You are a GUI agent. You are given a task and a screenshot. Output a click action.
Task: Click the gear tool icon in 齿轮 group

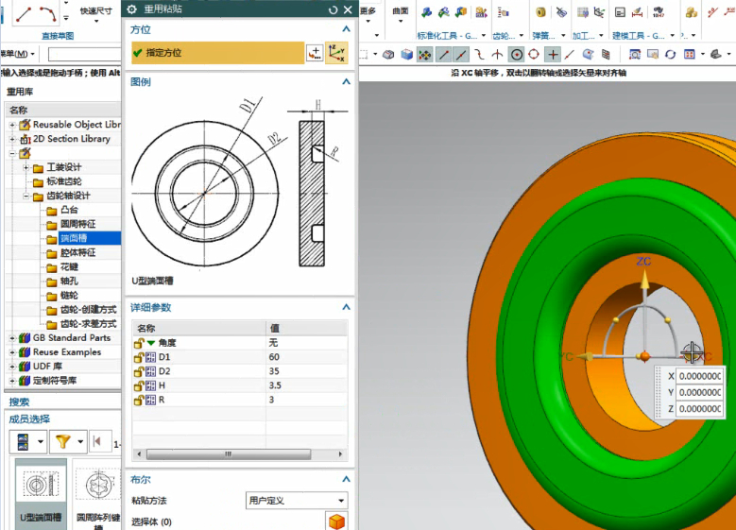pos(503,12)
